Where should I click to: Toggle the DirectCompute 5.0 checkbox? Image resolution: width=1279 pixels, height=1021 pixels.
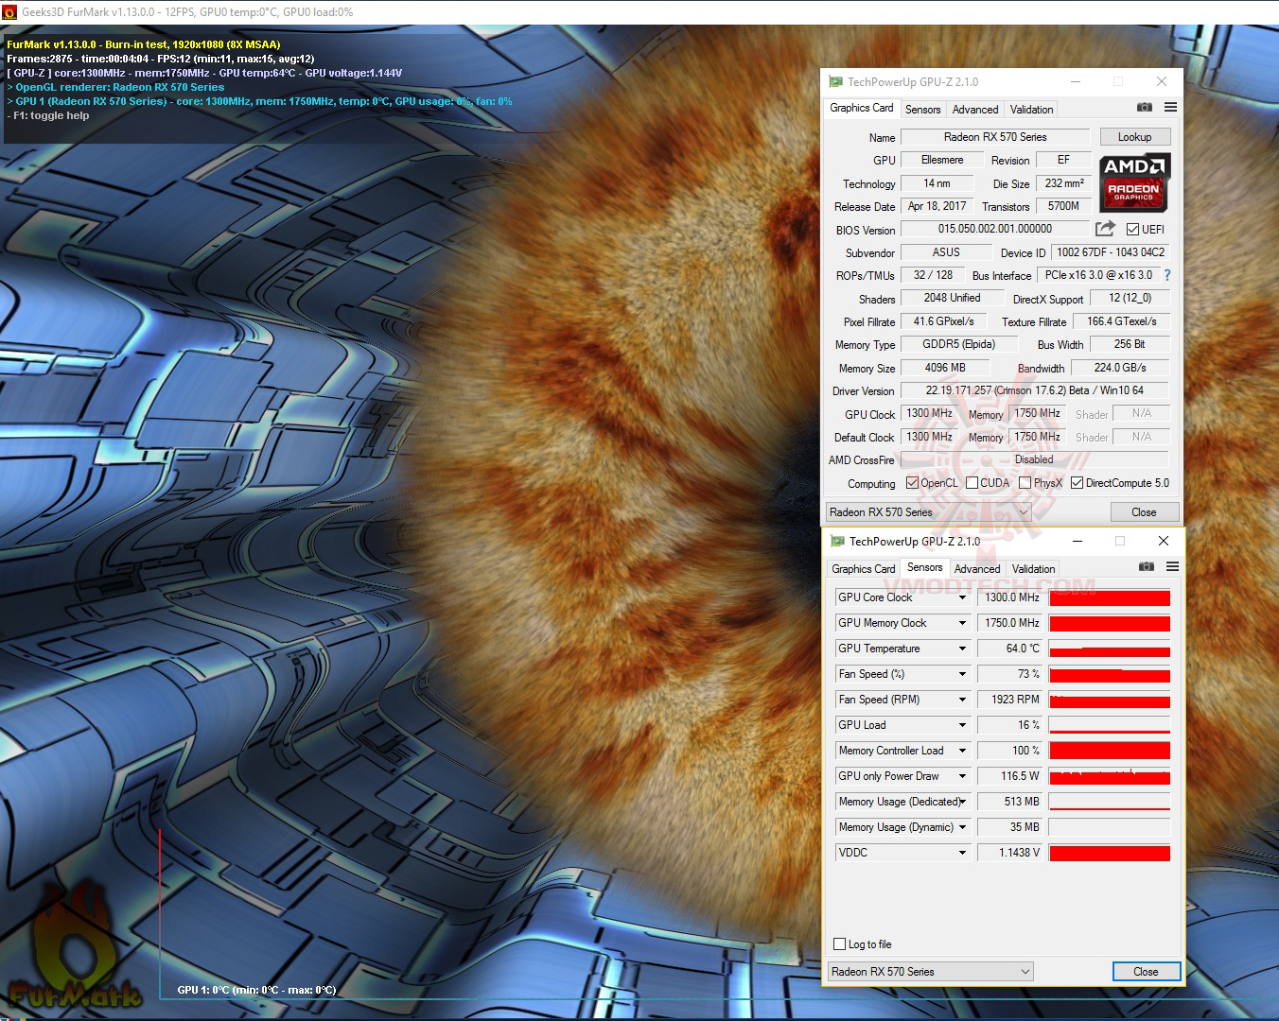(1077, 483)
